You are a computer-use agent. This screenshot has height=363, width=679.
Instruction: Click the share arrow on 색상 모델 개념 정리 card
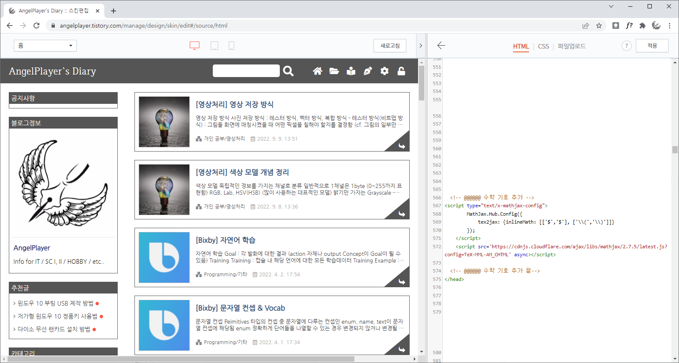(402, 214)
